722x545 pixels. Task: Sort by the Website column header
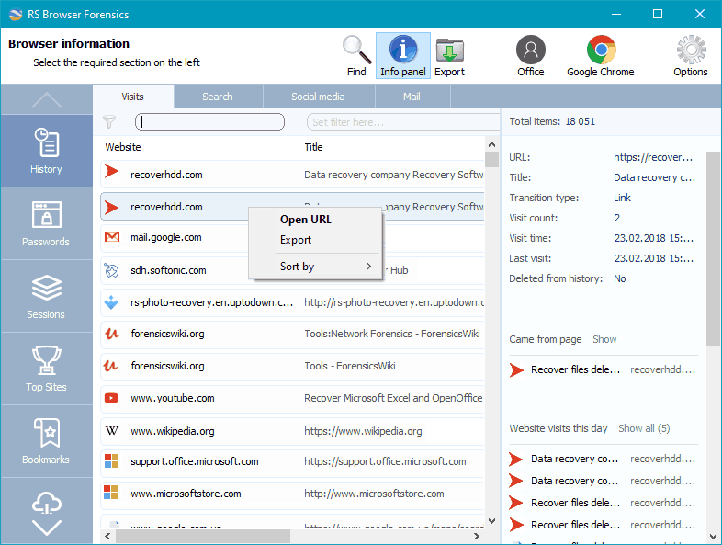tap(123, 147)
